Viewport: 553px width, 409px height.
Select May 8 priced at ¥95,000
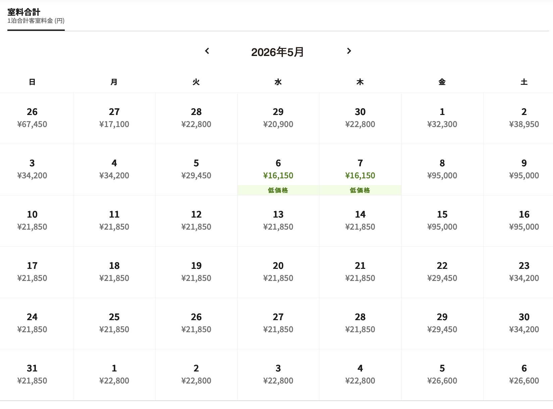[442, 169]
